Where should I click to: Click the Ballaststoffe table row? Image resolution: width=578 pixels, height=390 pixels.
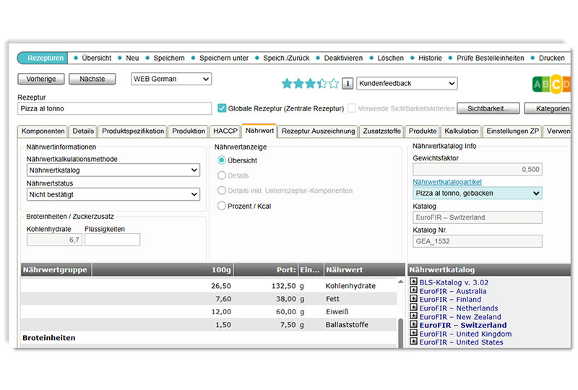209,325
